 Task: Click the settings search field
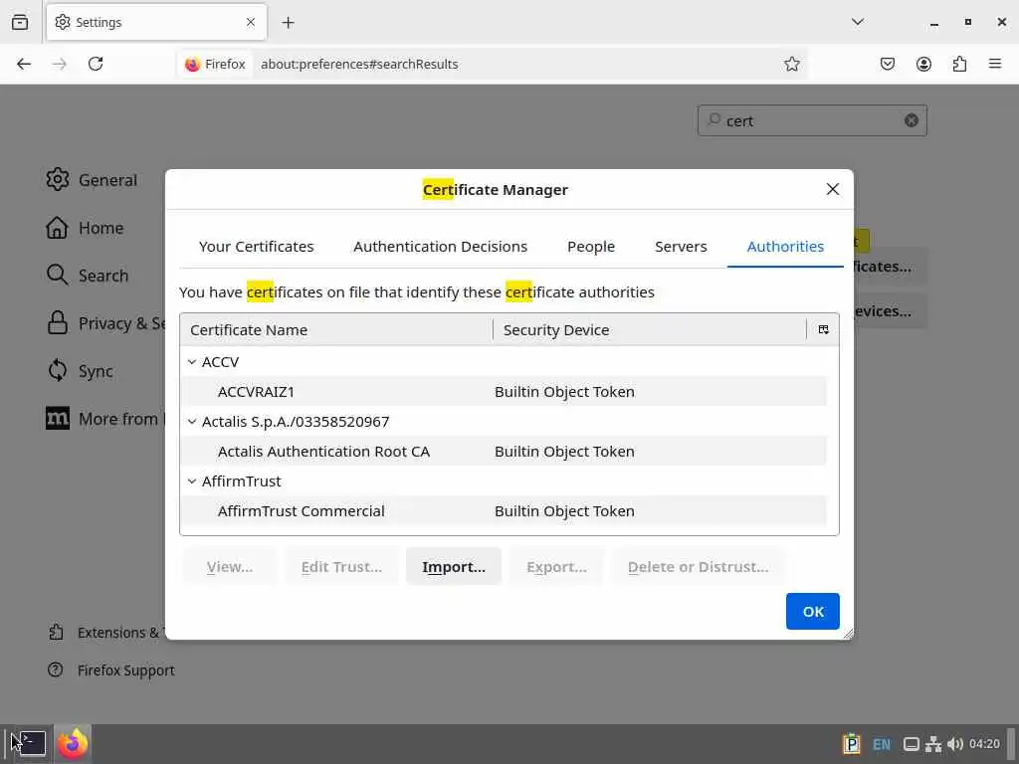pos(812,120)
